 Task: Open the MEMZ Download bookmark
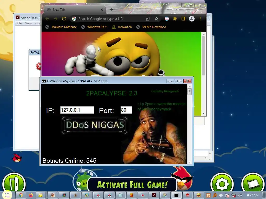(151, 27)
